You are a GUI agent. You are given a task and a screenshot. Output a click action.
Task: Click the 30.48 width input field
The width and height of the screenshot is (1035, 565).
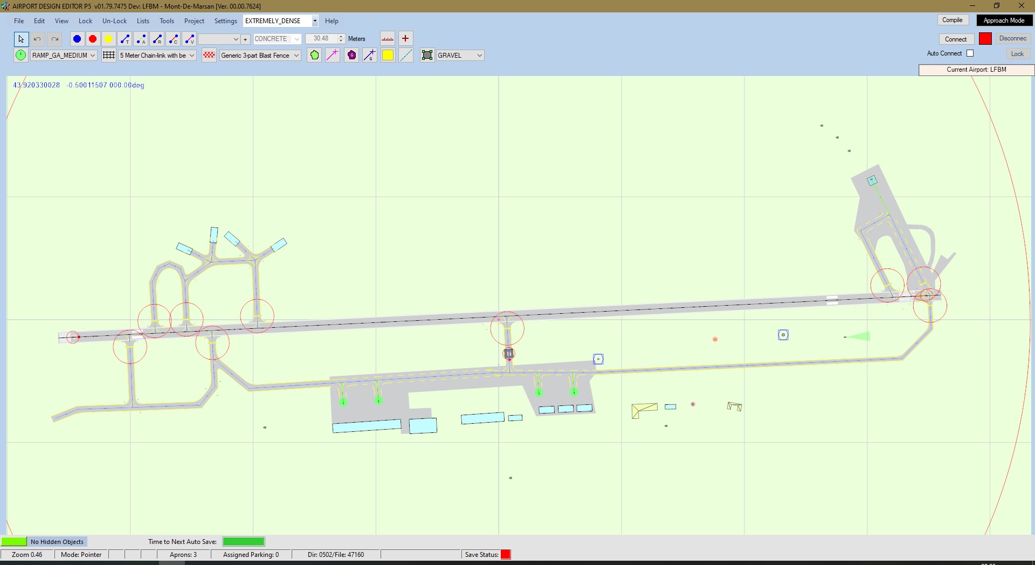tap(322, 39)
